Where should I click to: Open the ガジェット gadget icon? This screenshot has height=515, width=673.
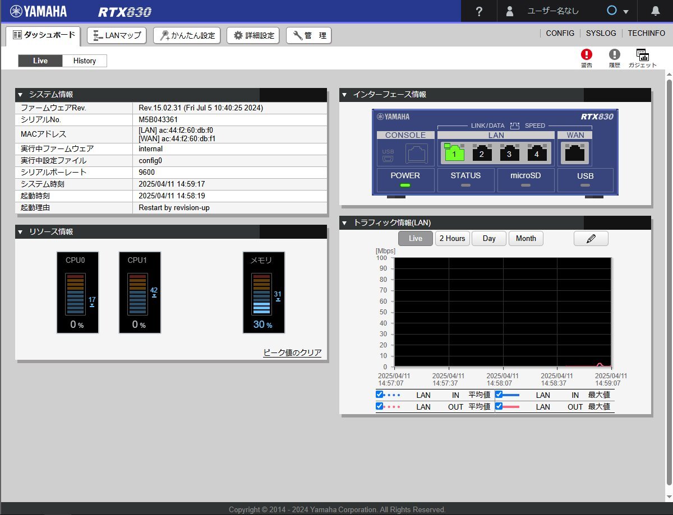[x=643, y=58]
